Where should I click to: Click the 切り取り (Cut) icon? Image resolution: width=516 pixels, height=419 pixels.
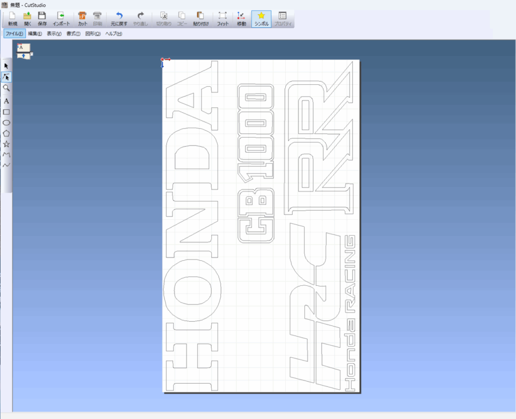point(164,19)
